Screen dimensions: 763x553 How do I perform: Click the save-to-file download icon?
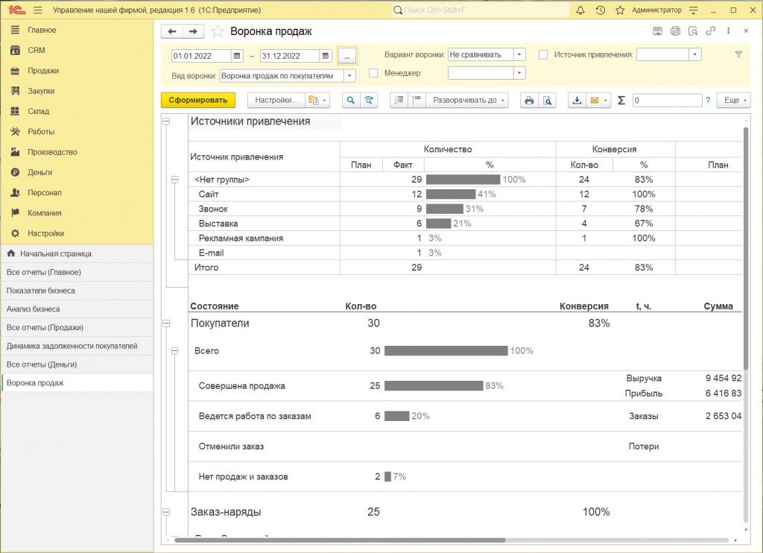coord(577,101)
